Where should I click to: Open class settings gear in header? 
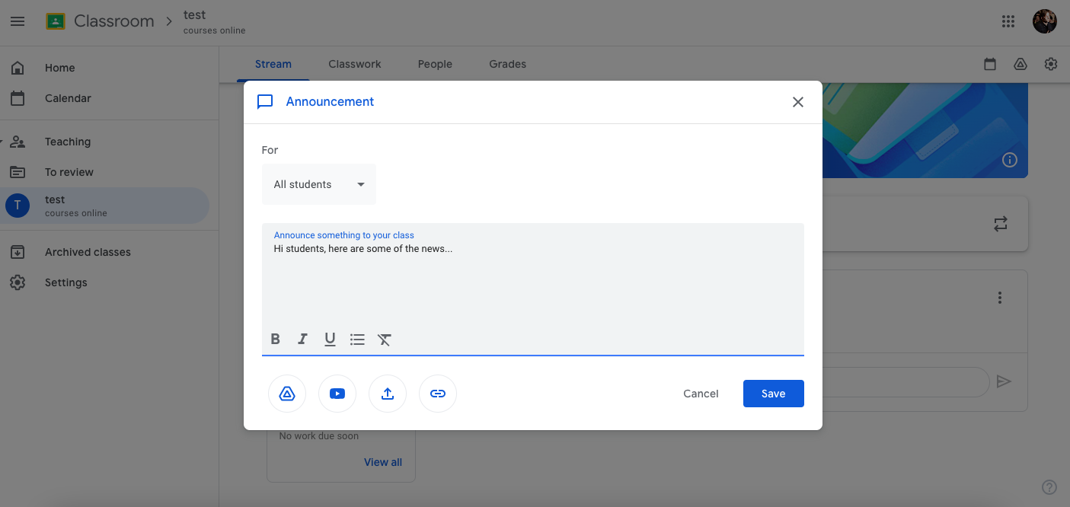click(1051, 64)
